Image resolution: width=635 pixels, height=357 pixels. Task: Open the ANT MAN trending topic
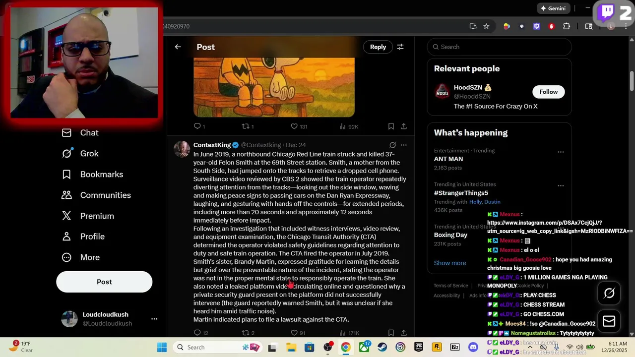448,159
